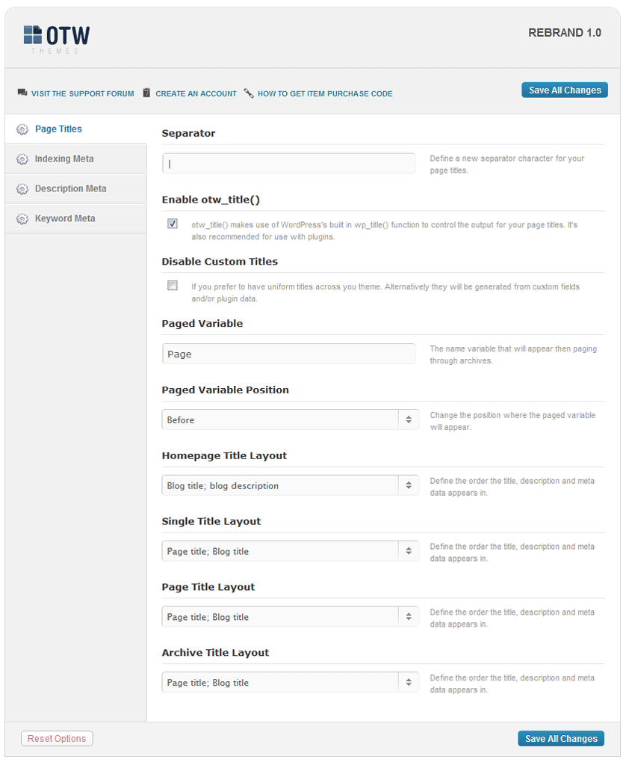Click the top Save All Changes button
Image resolution: width=626 pixels, height=762 pixels.
coord(564,90)
